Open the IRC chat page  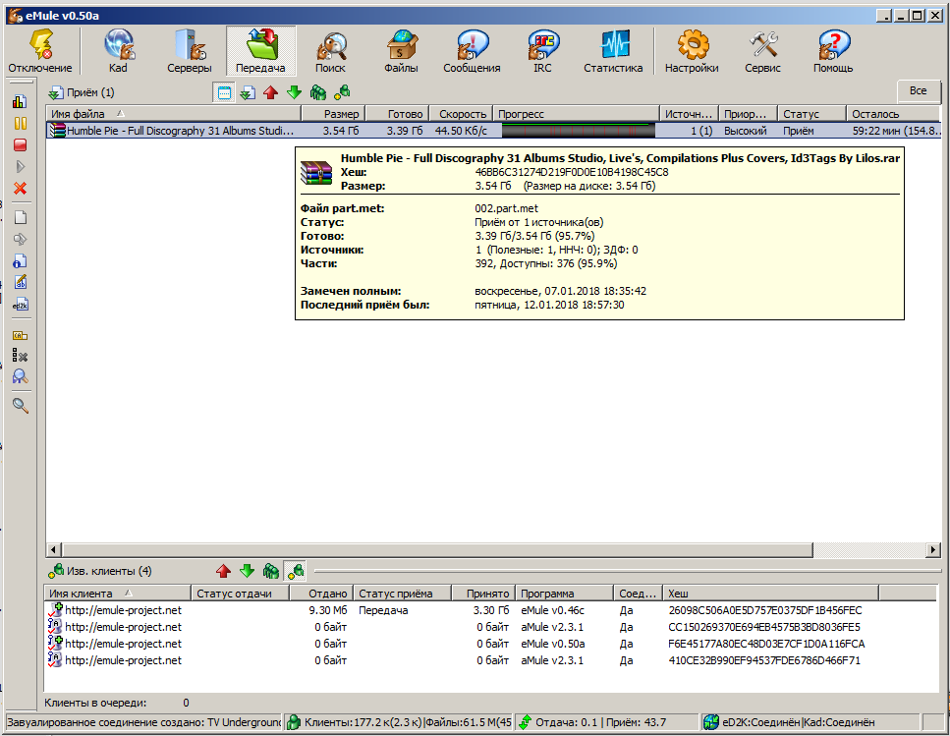(542, 51)
